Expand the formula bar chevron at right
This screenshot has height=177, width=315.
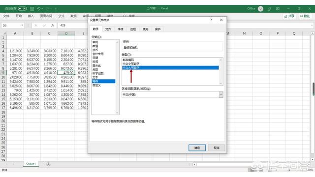pyautogui.click(x=312, y=25)
